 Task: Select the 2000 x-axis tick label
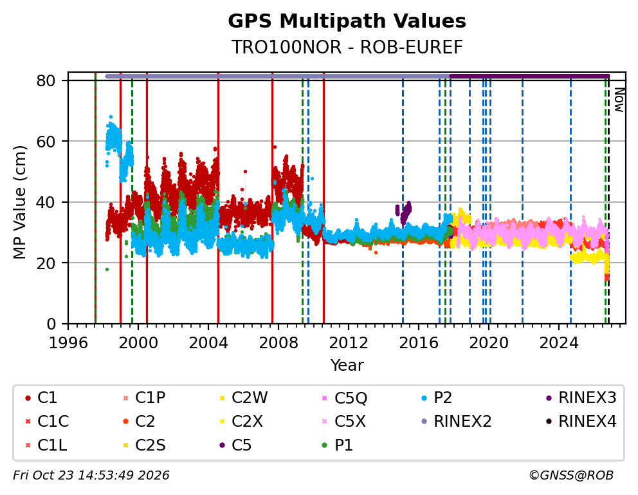point(138,342)
